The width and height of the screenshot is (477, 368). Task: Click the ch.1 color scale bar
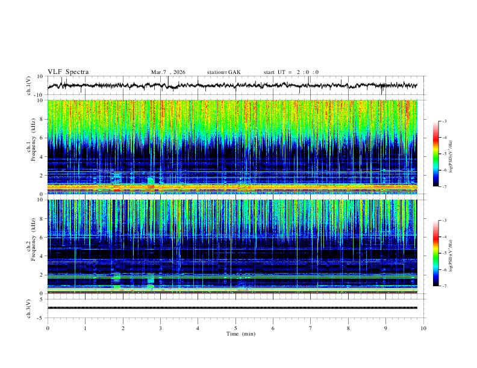pos(436,154)
